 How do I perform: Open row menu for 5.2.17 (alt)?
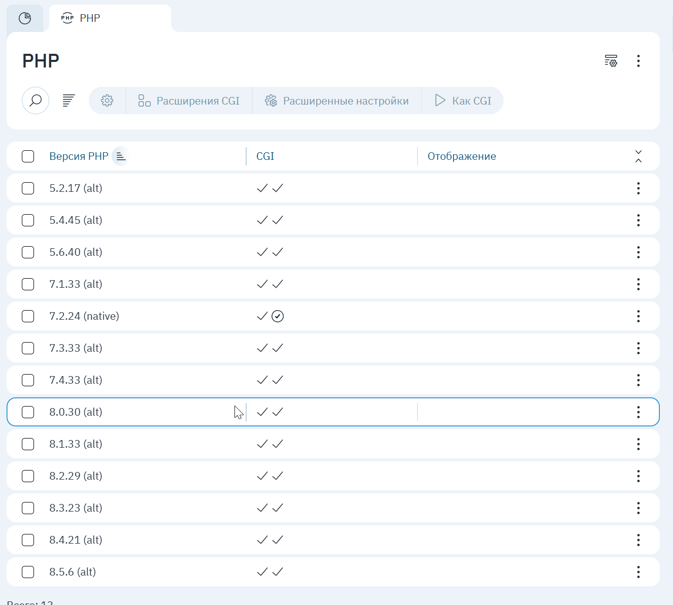(x=638, y=188)
